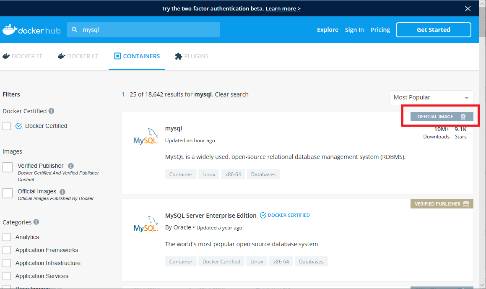Screen dimensions: 486x289
Task: Switch to the Docker CE tab
Action: click(x=78, y=56)
